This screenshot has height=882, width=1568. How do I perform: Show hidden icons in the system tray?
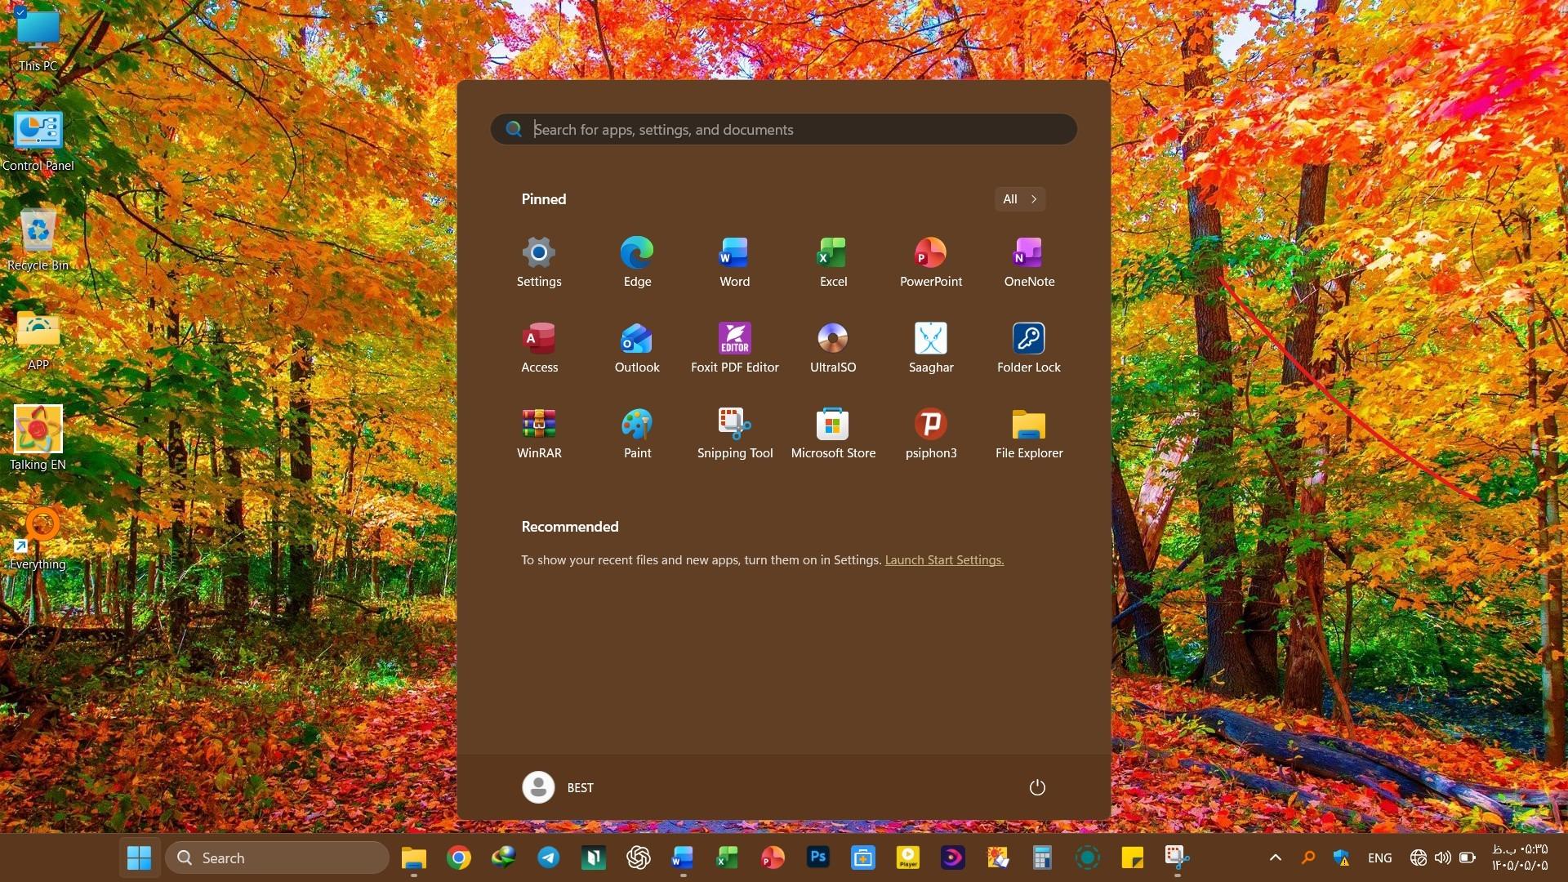(1276, 857)
